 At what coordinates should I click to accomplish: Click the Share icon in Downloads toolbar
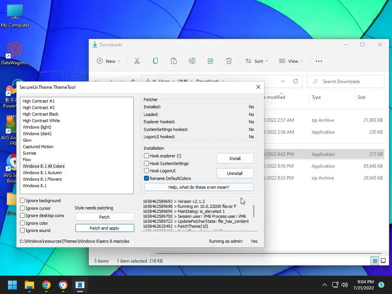point(211,61)
